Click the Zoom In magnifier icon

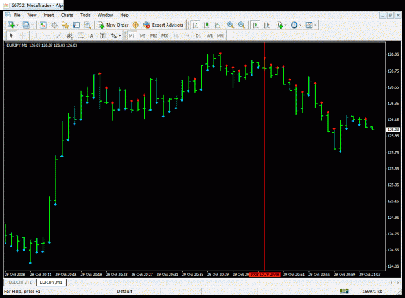tap(231, 25)
